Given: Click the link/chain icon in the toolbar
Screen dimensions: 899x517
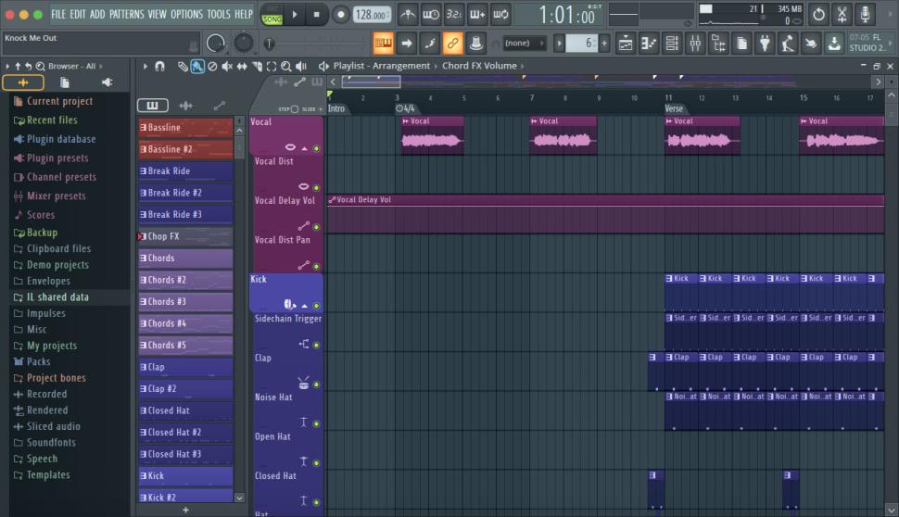Looking at the screenshot, I should coord(452,43).
